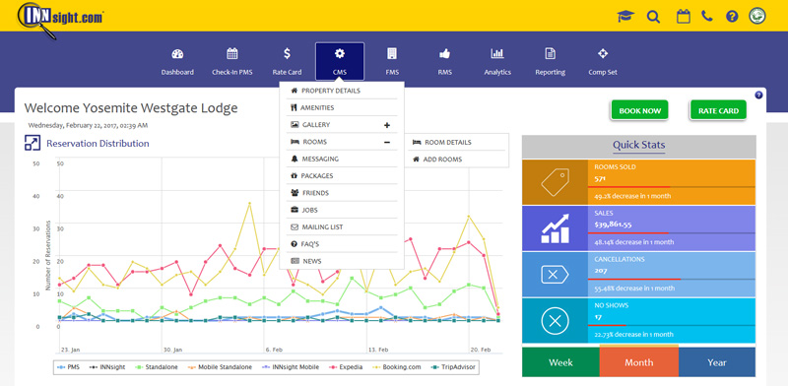Switch Quick Stats to Week
This screenshot has height=386, width=788.
pyautogui.click(x=560, y=362)
